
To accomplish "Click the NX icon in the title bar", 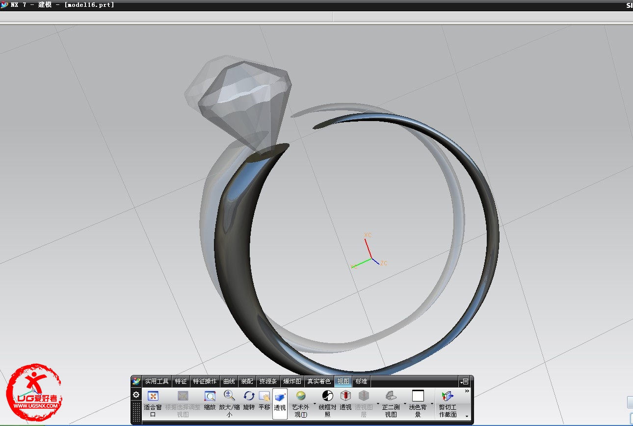I will point(4,5).
